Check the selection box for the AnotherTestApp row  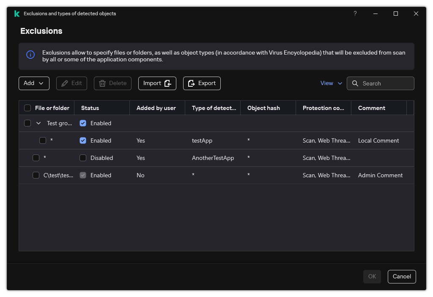click(36, 157)
